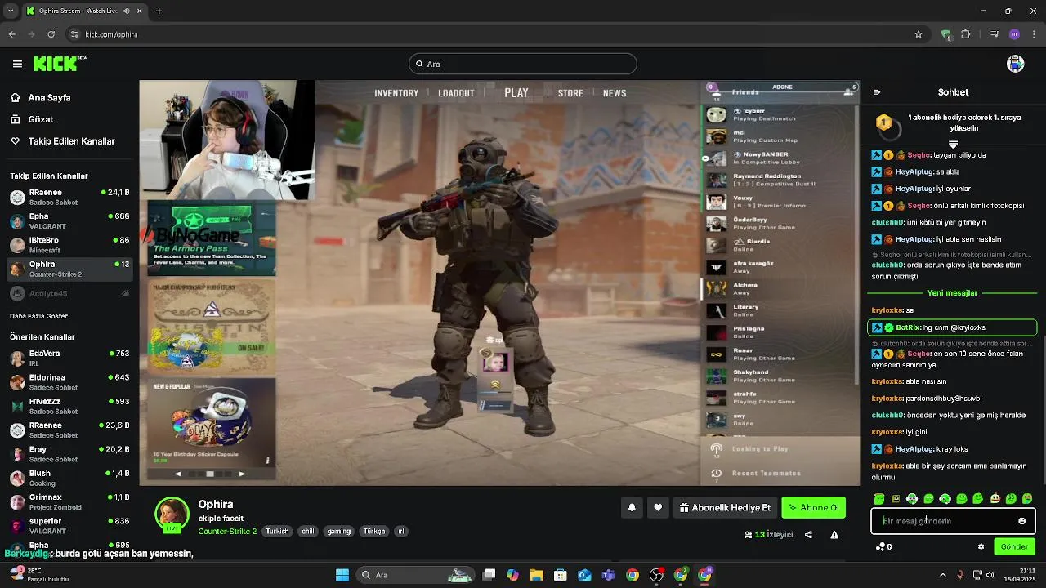Follow Ophira with the heart icon
Screen dimensions: 1046x588
(658, 508)
